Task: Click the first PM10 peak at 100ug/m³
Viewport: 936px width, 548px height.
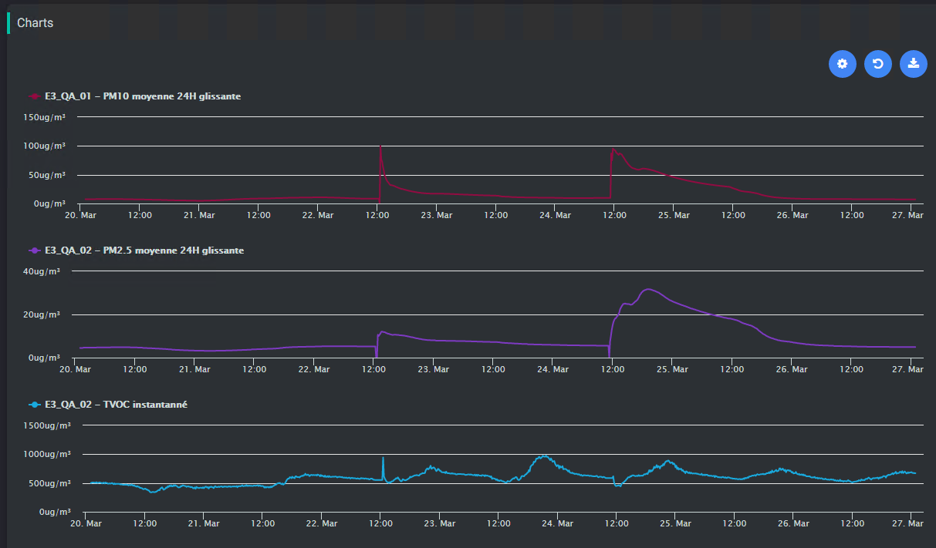Action: tap(380, 146)
